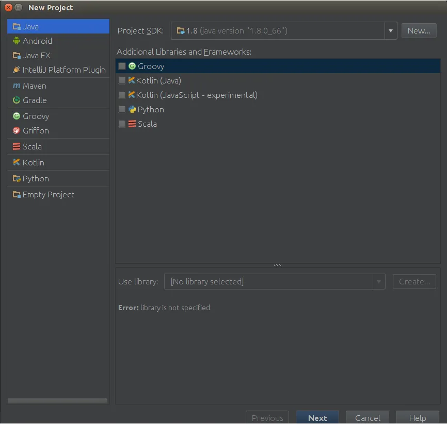Click Python icon in frameworks list

point(132,109)
